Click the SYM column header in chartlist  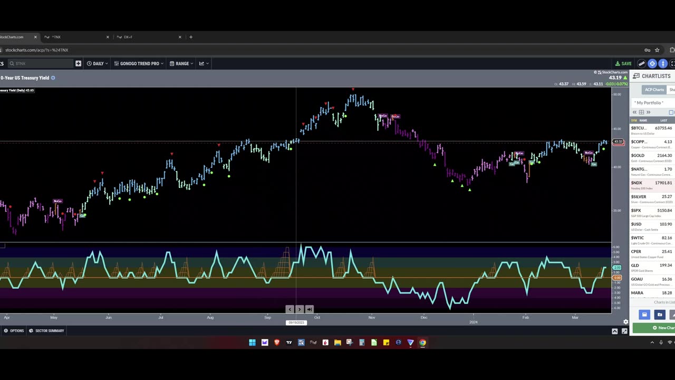tap(635, 120)
